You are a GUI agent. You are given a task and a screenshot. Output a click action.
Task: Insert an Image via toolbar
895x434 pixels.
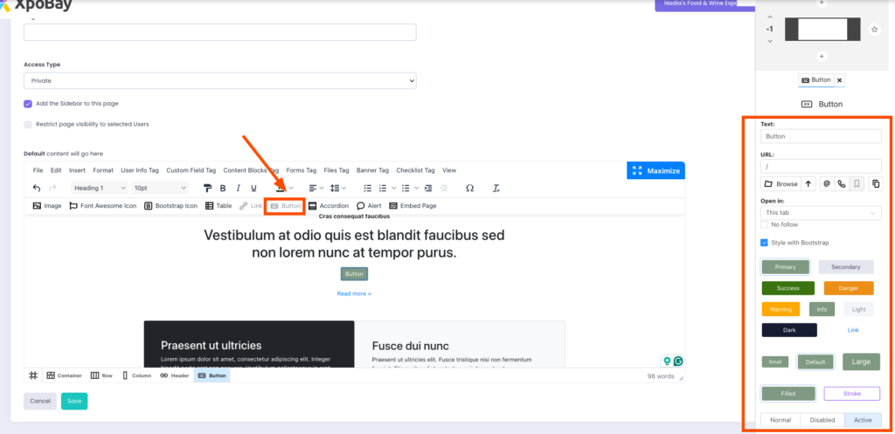tap(47, 206)
